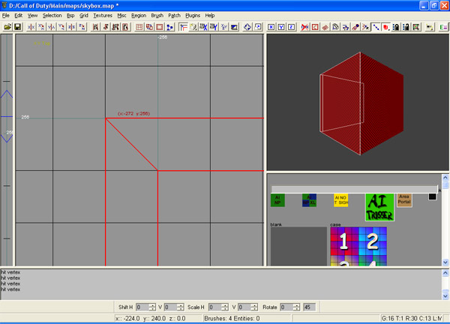Click the Shift V spinner arrows
This screenshot has height=324, width=450.
coord(180,307)
